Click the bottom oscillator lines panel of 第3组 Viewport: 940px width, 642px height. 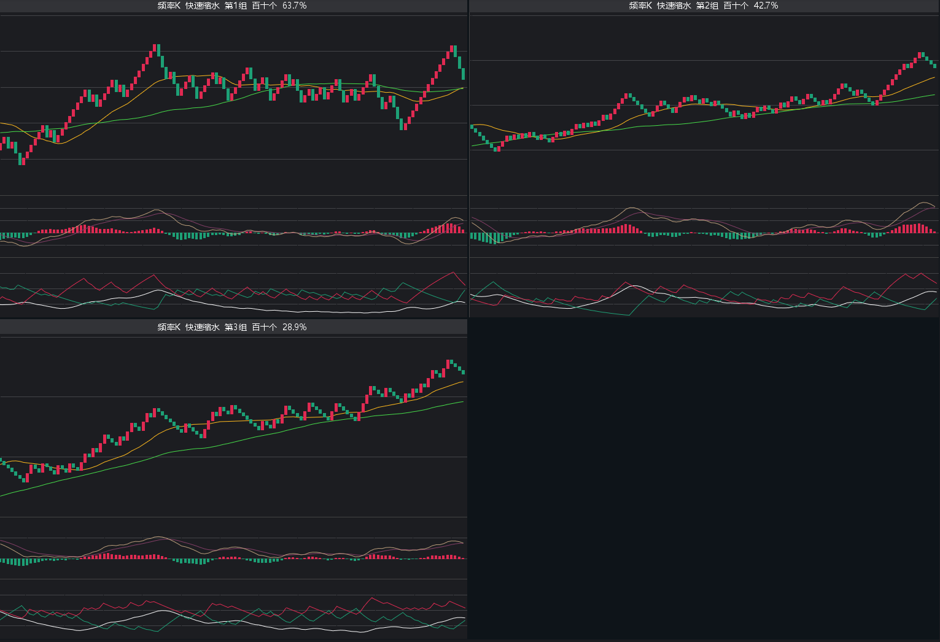[233, 609]
